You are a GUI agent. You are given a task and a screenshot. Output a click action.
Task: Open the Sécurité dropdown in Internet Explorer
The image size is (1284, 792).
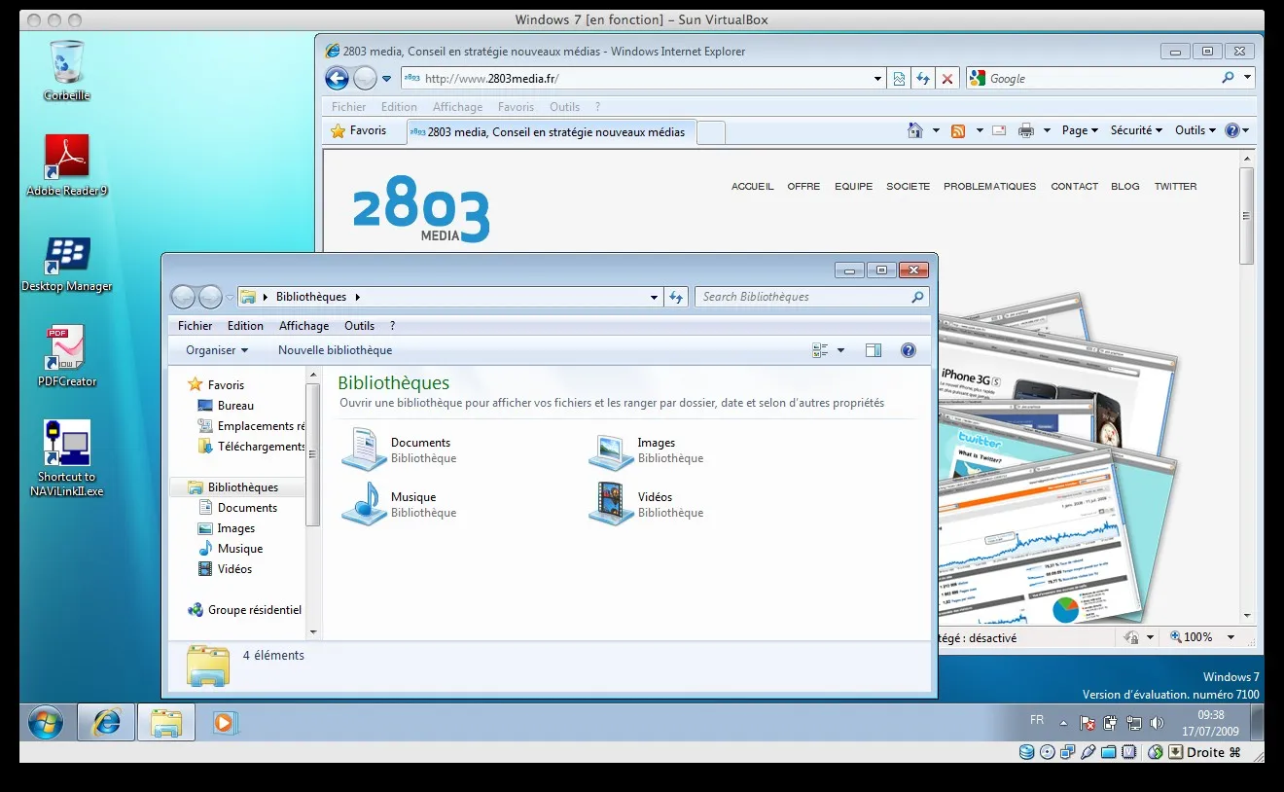pos(1136,130)
